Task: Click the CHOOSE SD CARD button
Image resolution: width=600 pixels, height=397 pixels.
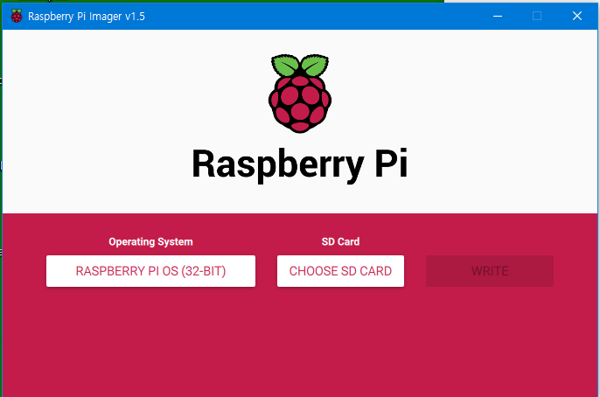Action: 340,271
